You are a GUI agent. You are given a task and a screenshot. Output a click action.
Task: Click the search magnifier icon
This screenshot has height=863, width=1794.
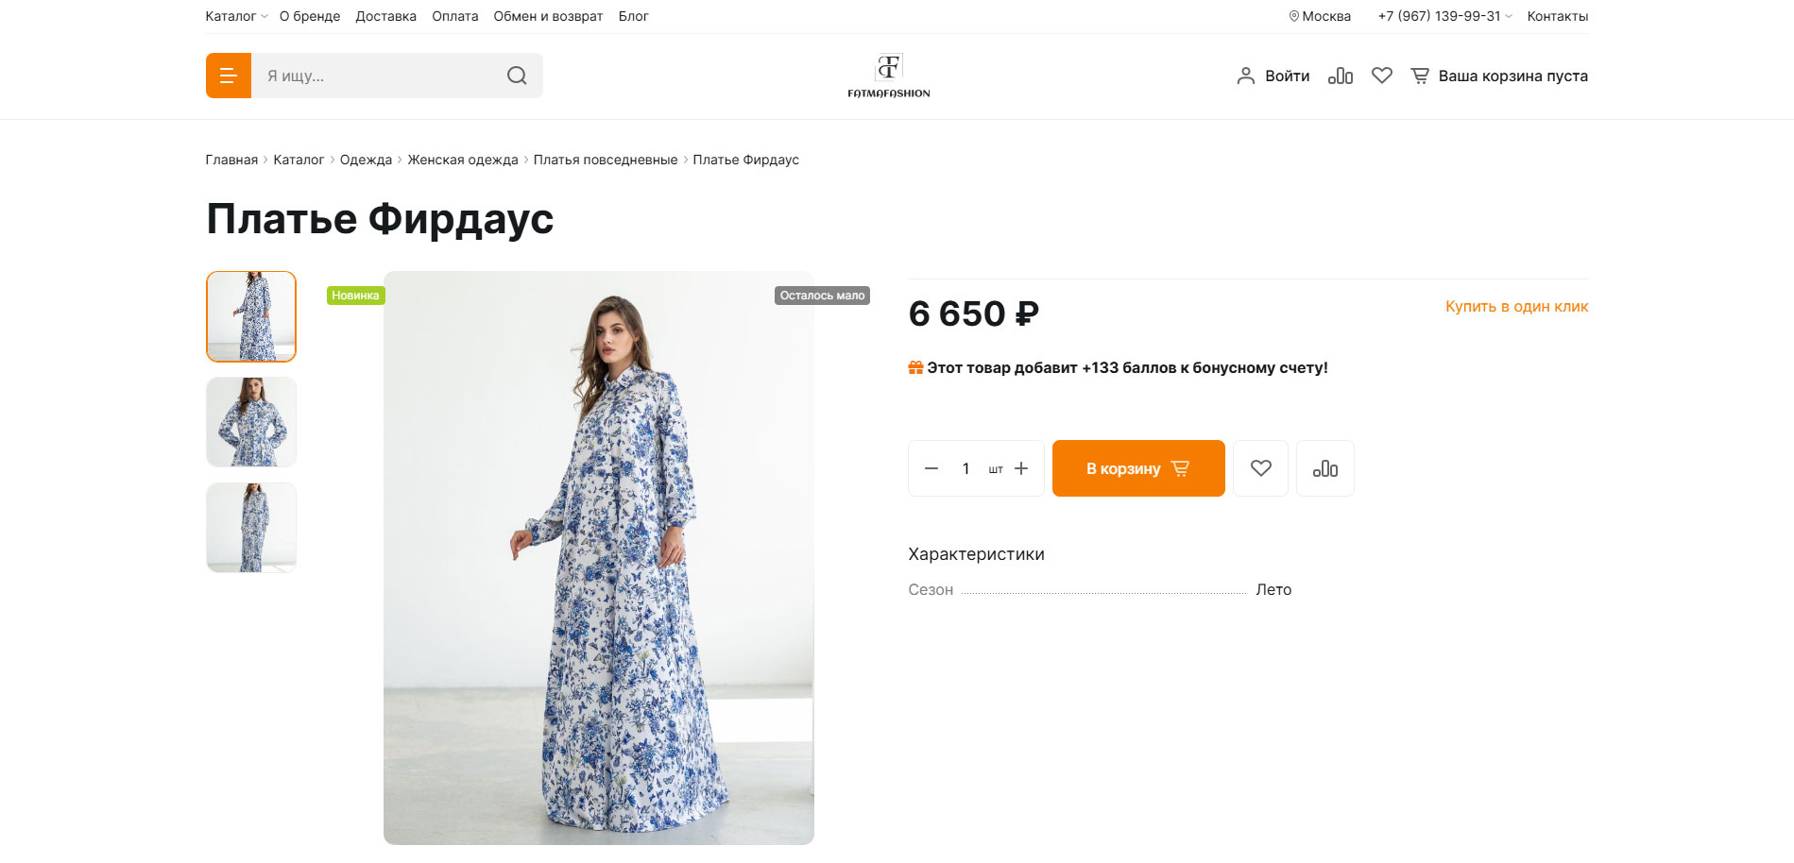[517, 76]
